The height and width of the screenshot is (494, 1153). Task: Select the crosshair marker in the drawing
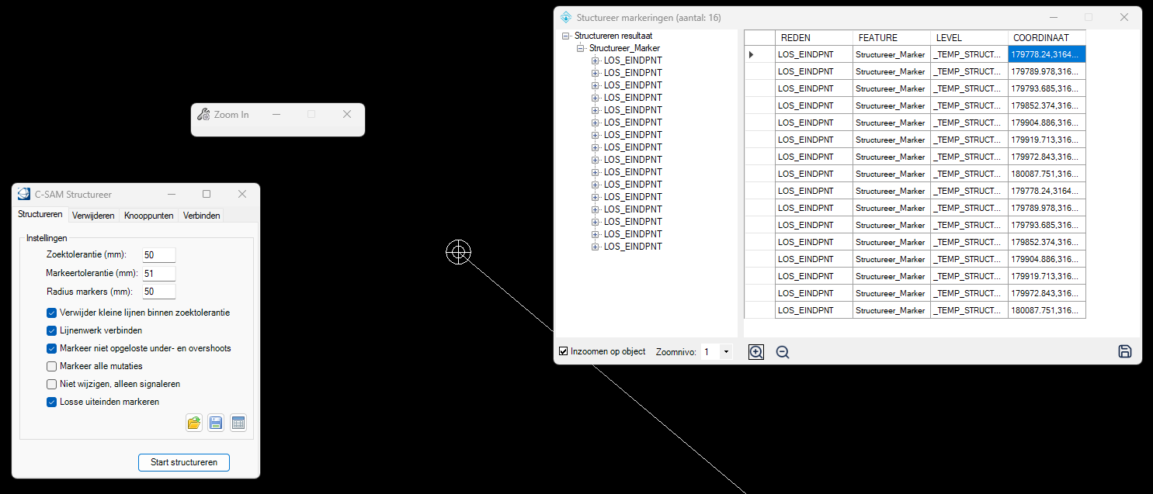[458, 252]
